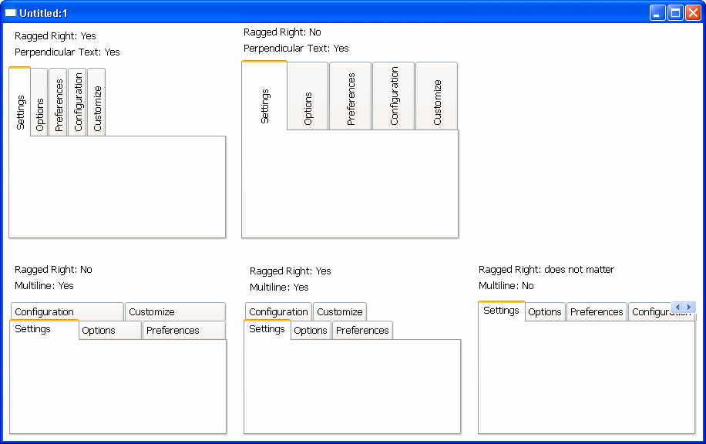Maximize the Untitled:1 window
The height and width of the screenshot is (444, 706).
pos(675,13)
